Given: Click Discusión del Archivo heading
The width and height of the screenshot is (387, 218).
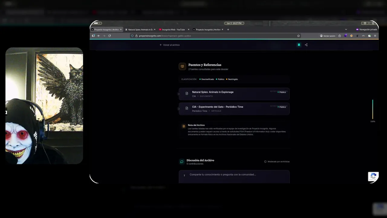Looking at the screenshot, I should point(200,160).
